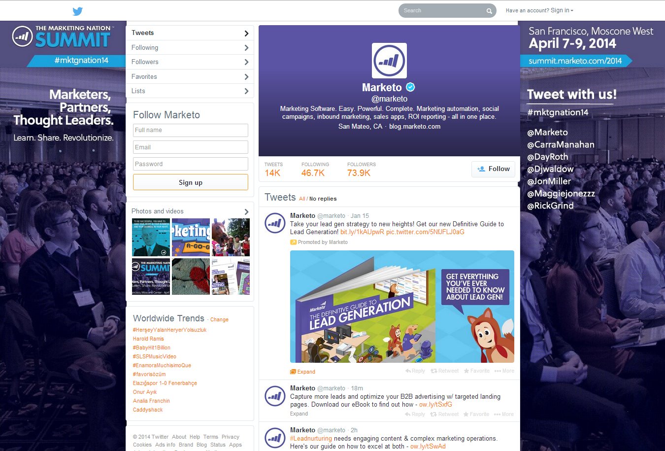Click the Sign up button
The width and height of the screenshot is (665, 451).
[191, 182]
